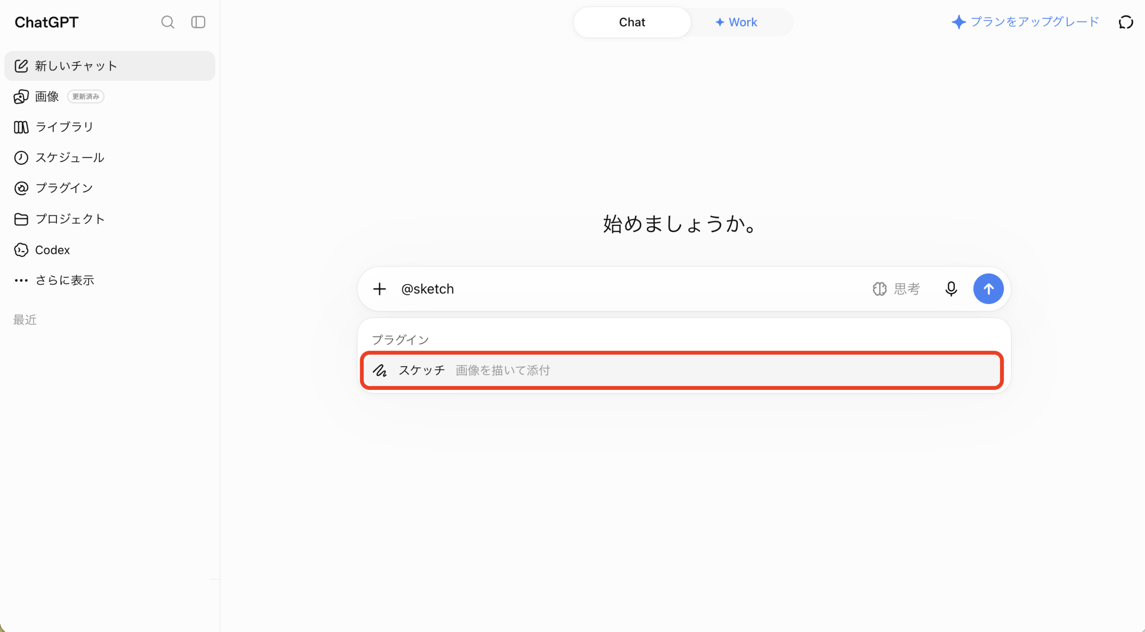Collapse the sidebar with the panel icon
Image resolution: width=1145 pixels, height=632 pixels.
click(198, 22)
